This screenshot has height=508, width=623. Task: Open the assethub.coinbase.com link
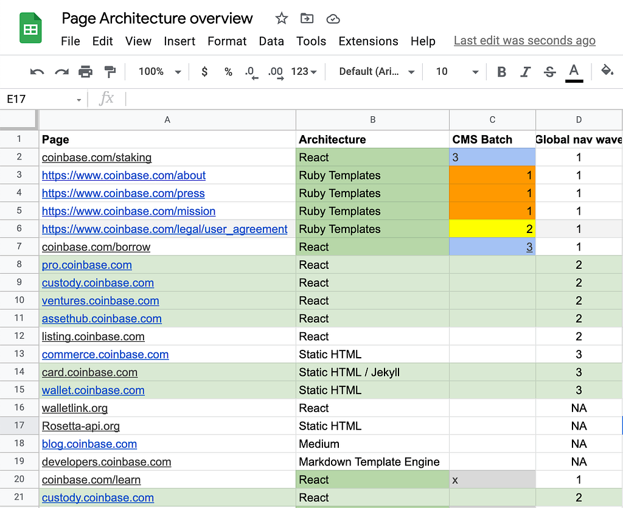click(x=102, y=319)
